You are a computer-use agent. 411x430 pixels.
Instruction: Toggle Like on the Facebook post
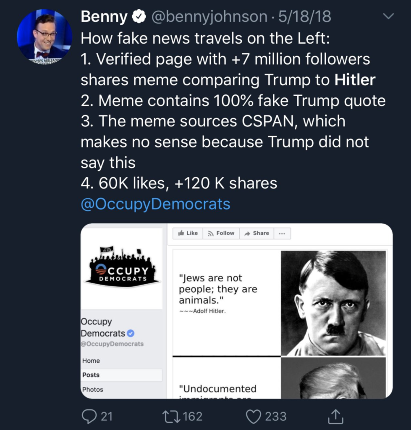point(187,233)
